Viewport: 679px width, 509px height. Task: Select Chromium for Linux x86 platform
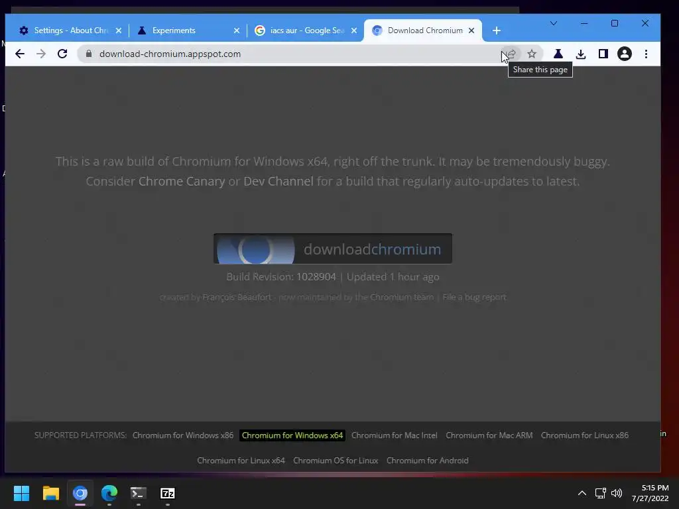pos(585,435)
